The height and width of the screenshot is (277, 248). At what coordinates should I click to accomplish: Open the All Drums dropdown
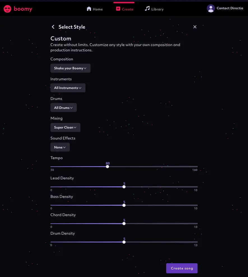(64, 107)
